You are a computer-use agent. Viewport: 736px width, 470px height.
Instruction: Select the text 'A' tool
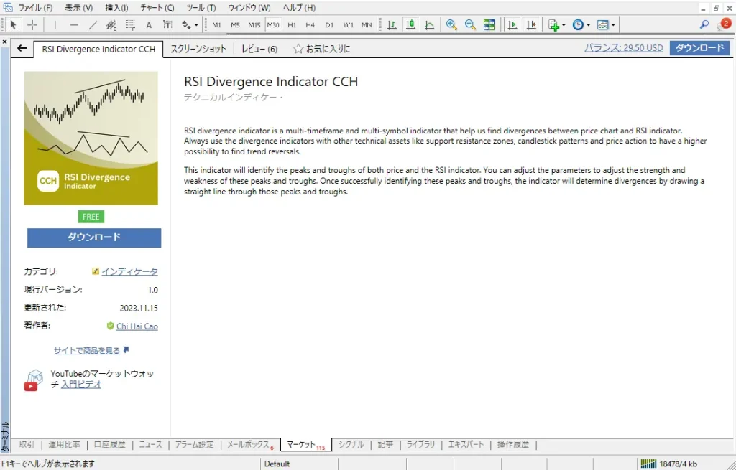coord(149,25)
